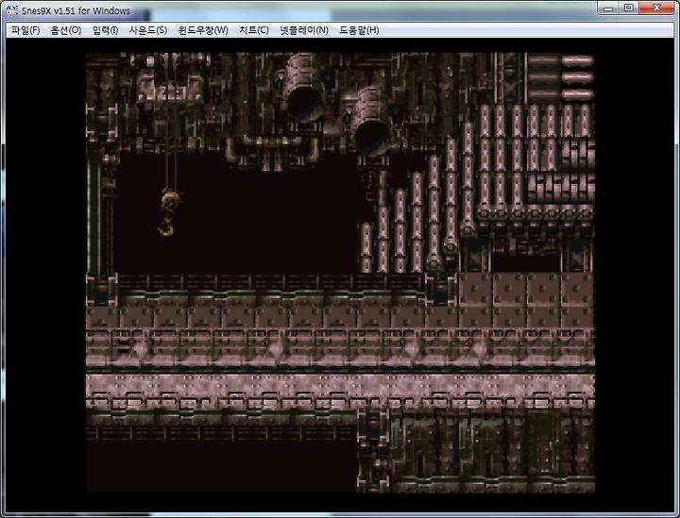Open the 넷플레이(N) menu
This screenshot has height=518, width=680.
click(304, 30)
